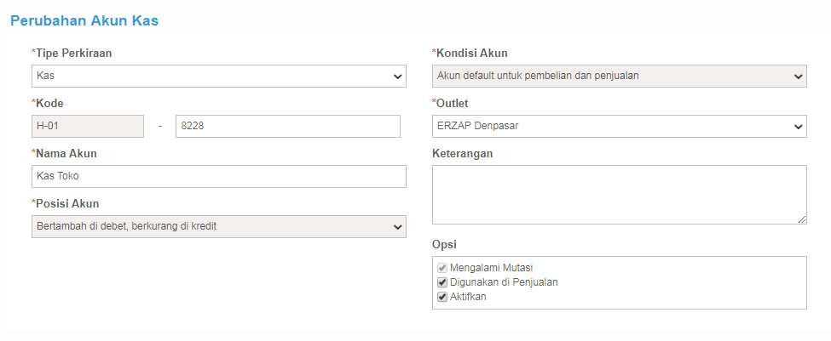Screen dimensions: 831x341
Task: Click the Digunakan di Penjualan label text
Action: click(504, 282)
